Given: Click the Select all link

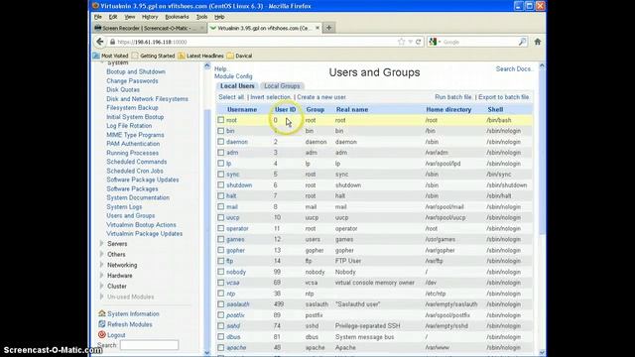Looking at the screenshot, I should pyautogui.click(x=231, y=97).
